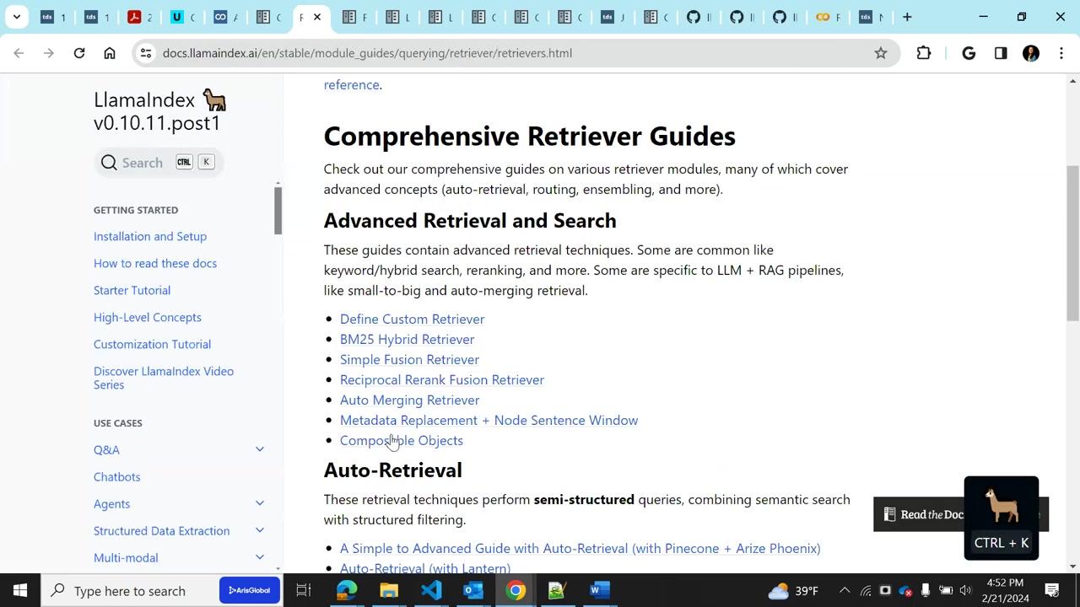
Task: Click the sidebar scrollbar thumb
Action: tap(278, 211)
